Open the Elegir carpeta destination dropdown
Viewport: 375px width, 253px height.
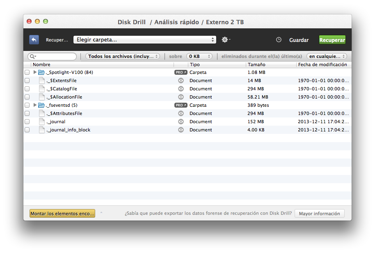[145, 40]
